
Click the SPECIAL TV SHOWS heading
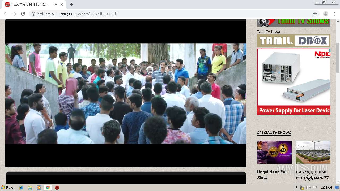tap(274, 133)
